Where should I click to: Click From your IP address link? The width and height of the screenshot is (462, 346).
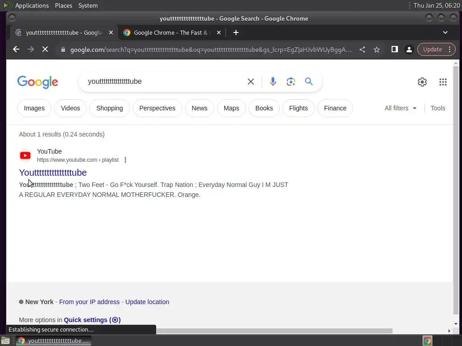point(89,302)
